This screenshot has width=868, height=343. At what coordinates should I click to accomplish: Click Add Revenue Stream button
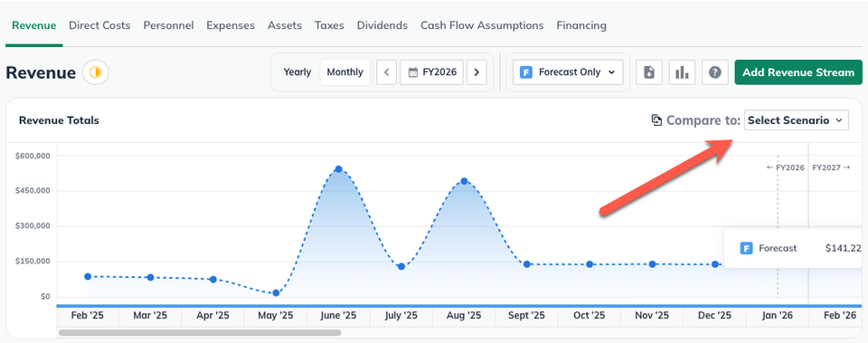[798, 72]
